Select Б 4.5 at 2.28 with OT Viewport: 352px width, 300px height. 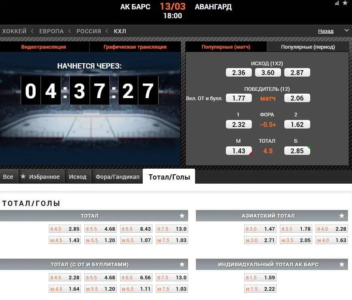(65, 278)
